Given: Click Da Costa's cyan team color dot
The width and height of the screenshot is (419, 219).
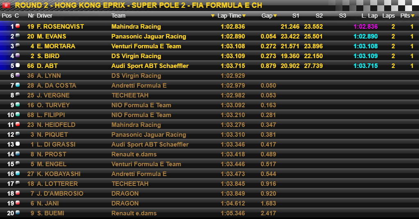Looking at the screenshot, I should pyautogui.click(x=18, y=85).
